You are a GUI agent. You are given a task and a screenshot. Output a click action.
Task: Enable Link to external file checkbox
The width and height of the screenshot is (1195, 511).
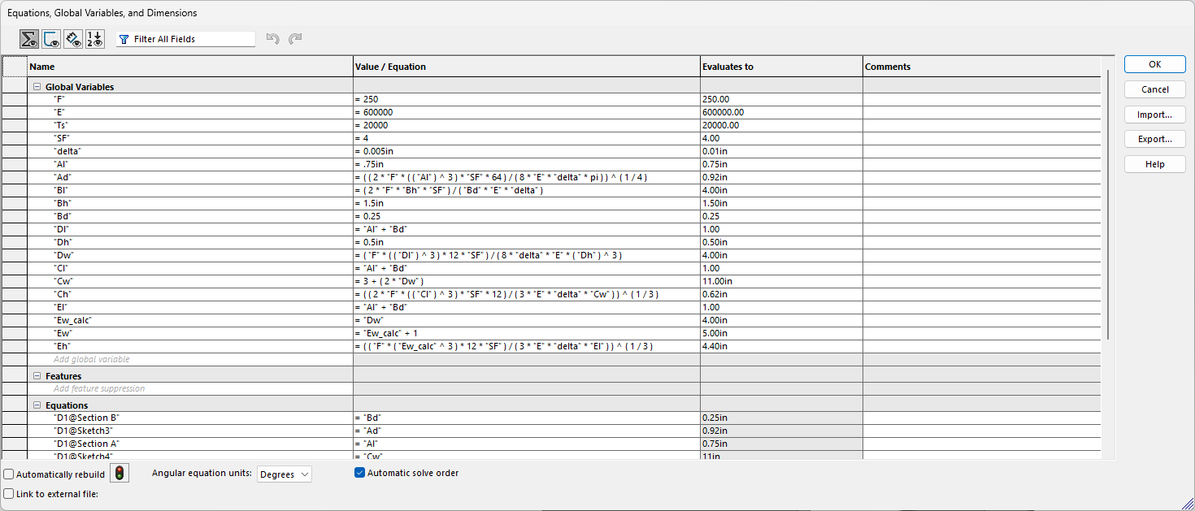tap(9, 493)
